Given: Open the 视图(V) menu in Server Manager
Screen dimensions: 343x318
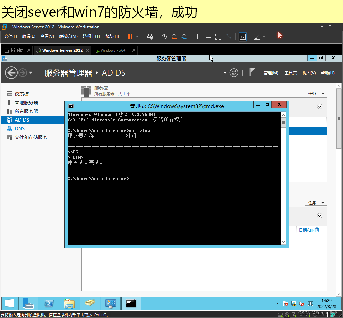Looking at the screenshot, I should 309,73.
